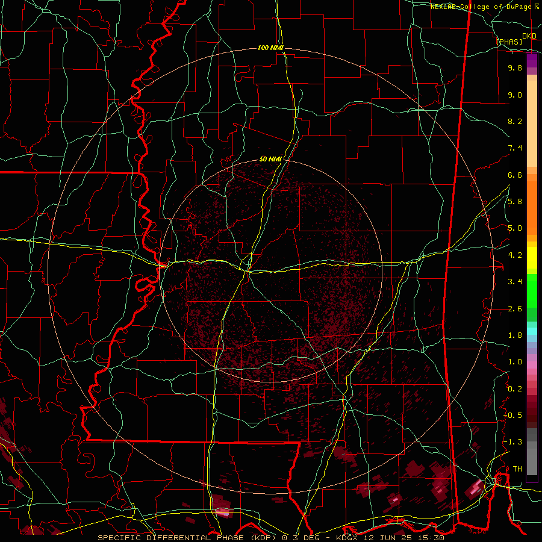Click the 1.0 value on the color scale
The height and width of the screenshot is (542, 542).
(x=515, y=362)
